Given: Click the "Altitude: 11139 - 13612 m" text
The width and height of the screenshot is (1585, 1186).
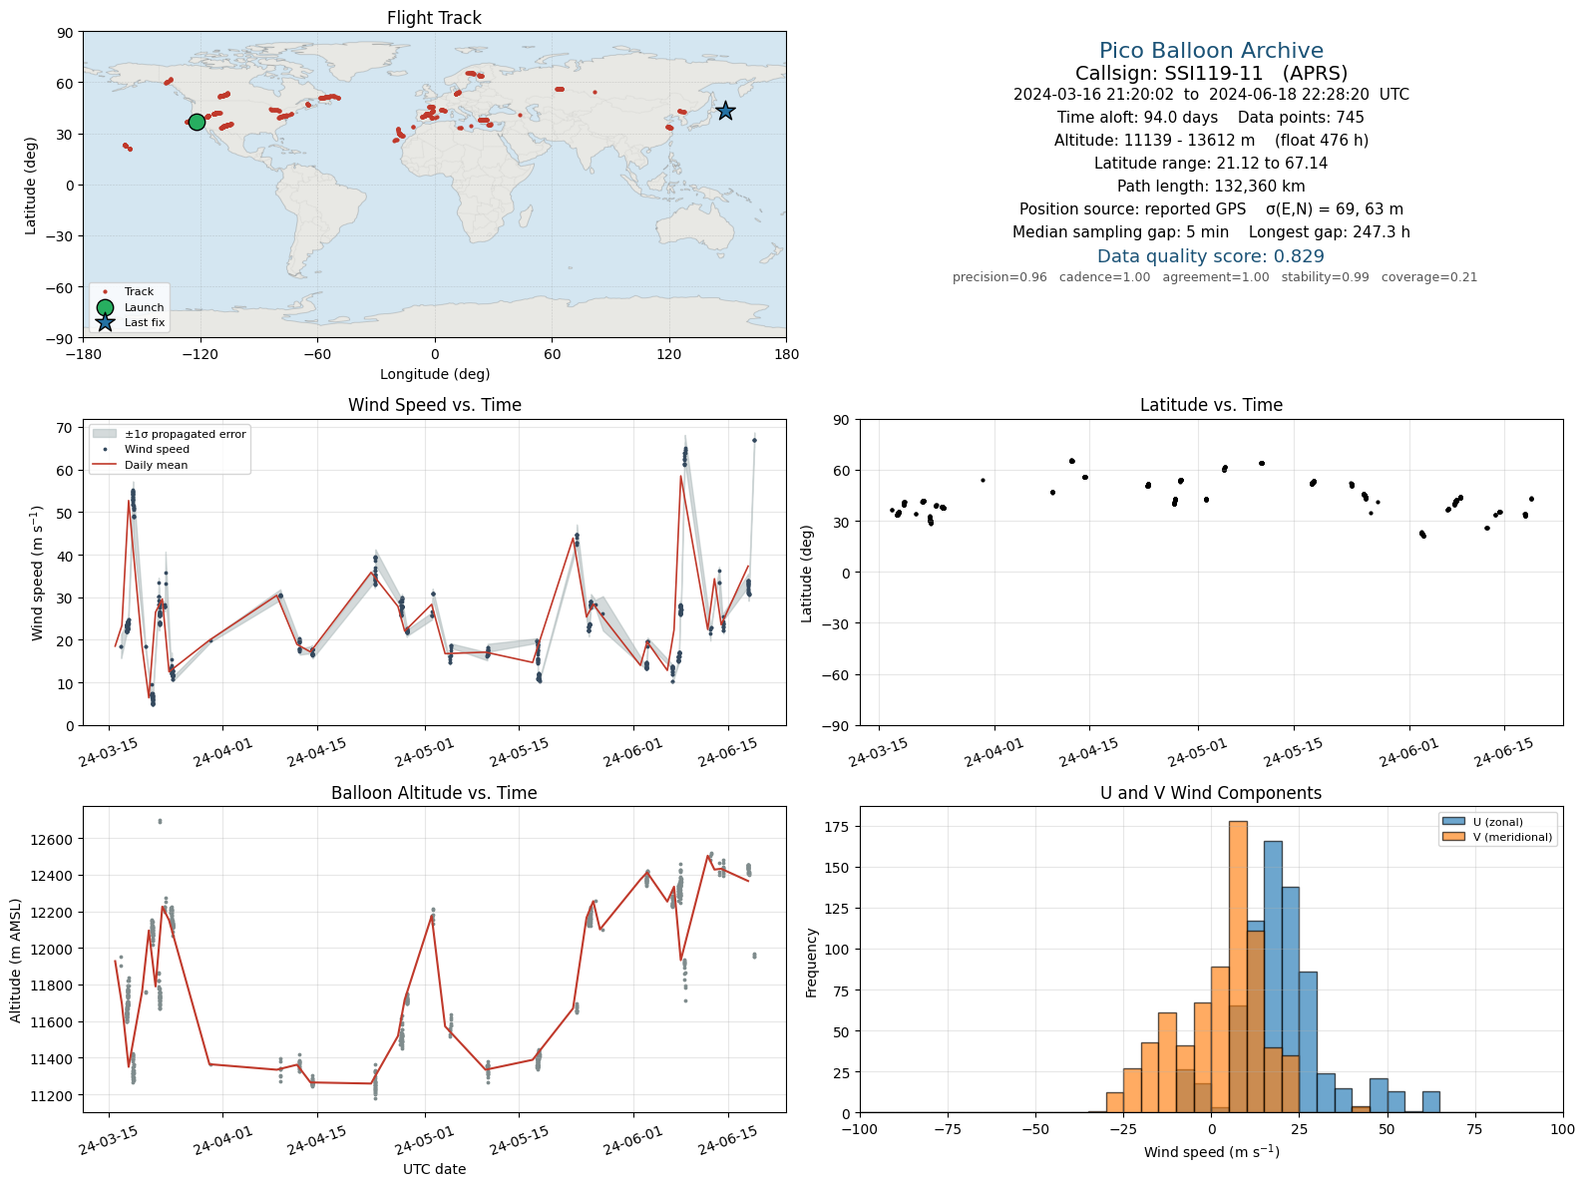Looking at the screenshot, I should pos(1154,141).
